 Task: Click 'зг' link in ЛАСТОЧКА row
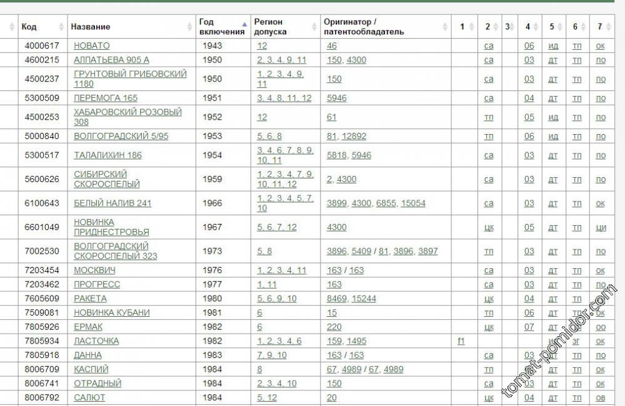[576, 341]
